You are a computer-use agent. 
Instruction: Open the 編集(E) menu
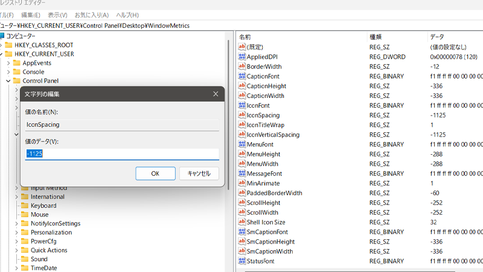click(31, 15)
